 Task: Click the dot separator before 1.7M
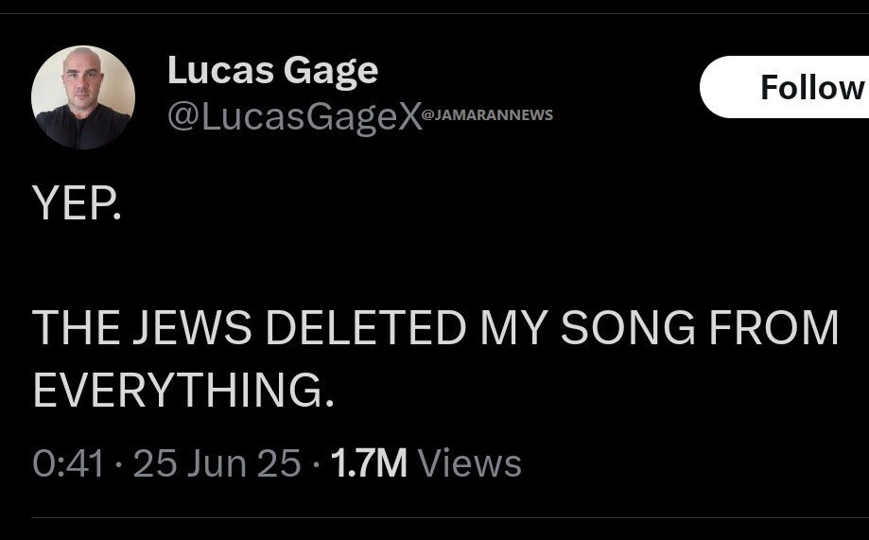click(x=316, y=464)
